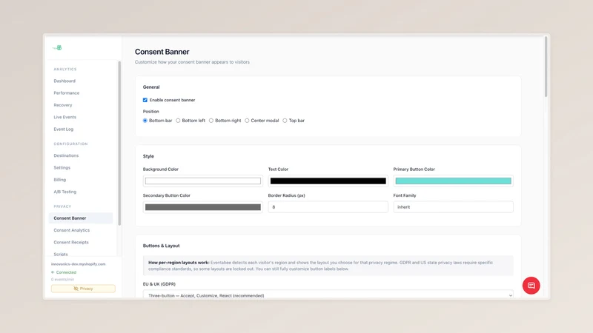Open Scripts in sidebar
Viewport: 593px width, 333px height.
point(61,254)
